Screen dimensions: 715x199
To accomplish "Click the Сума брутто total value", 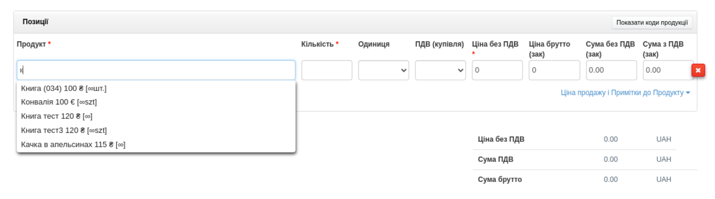I will [610, 179].
